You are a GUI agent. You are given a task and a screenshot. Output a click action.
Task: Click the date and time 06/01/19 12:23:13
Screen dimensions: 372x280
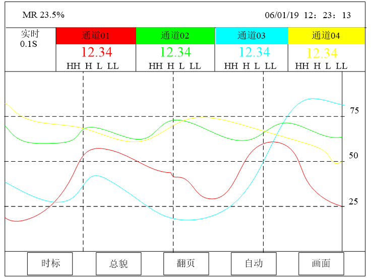307,15
